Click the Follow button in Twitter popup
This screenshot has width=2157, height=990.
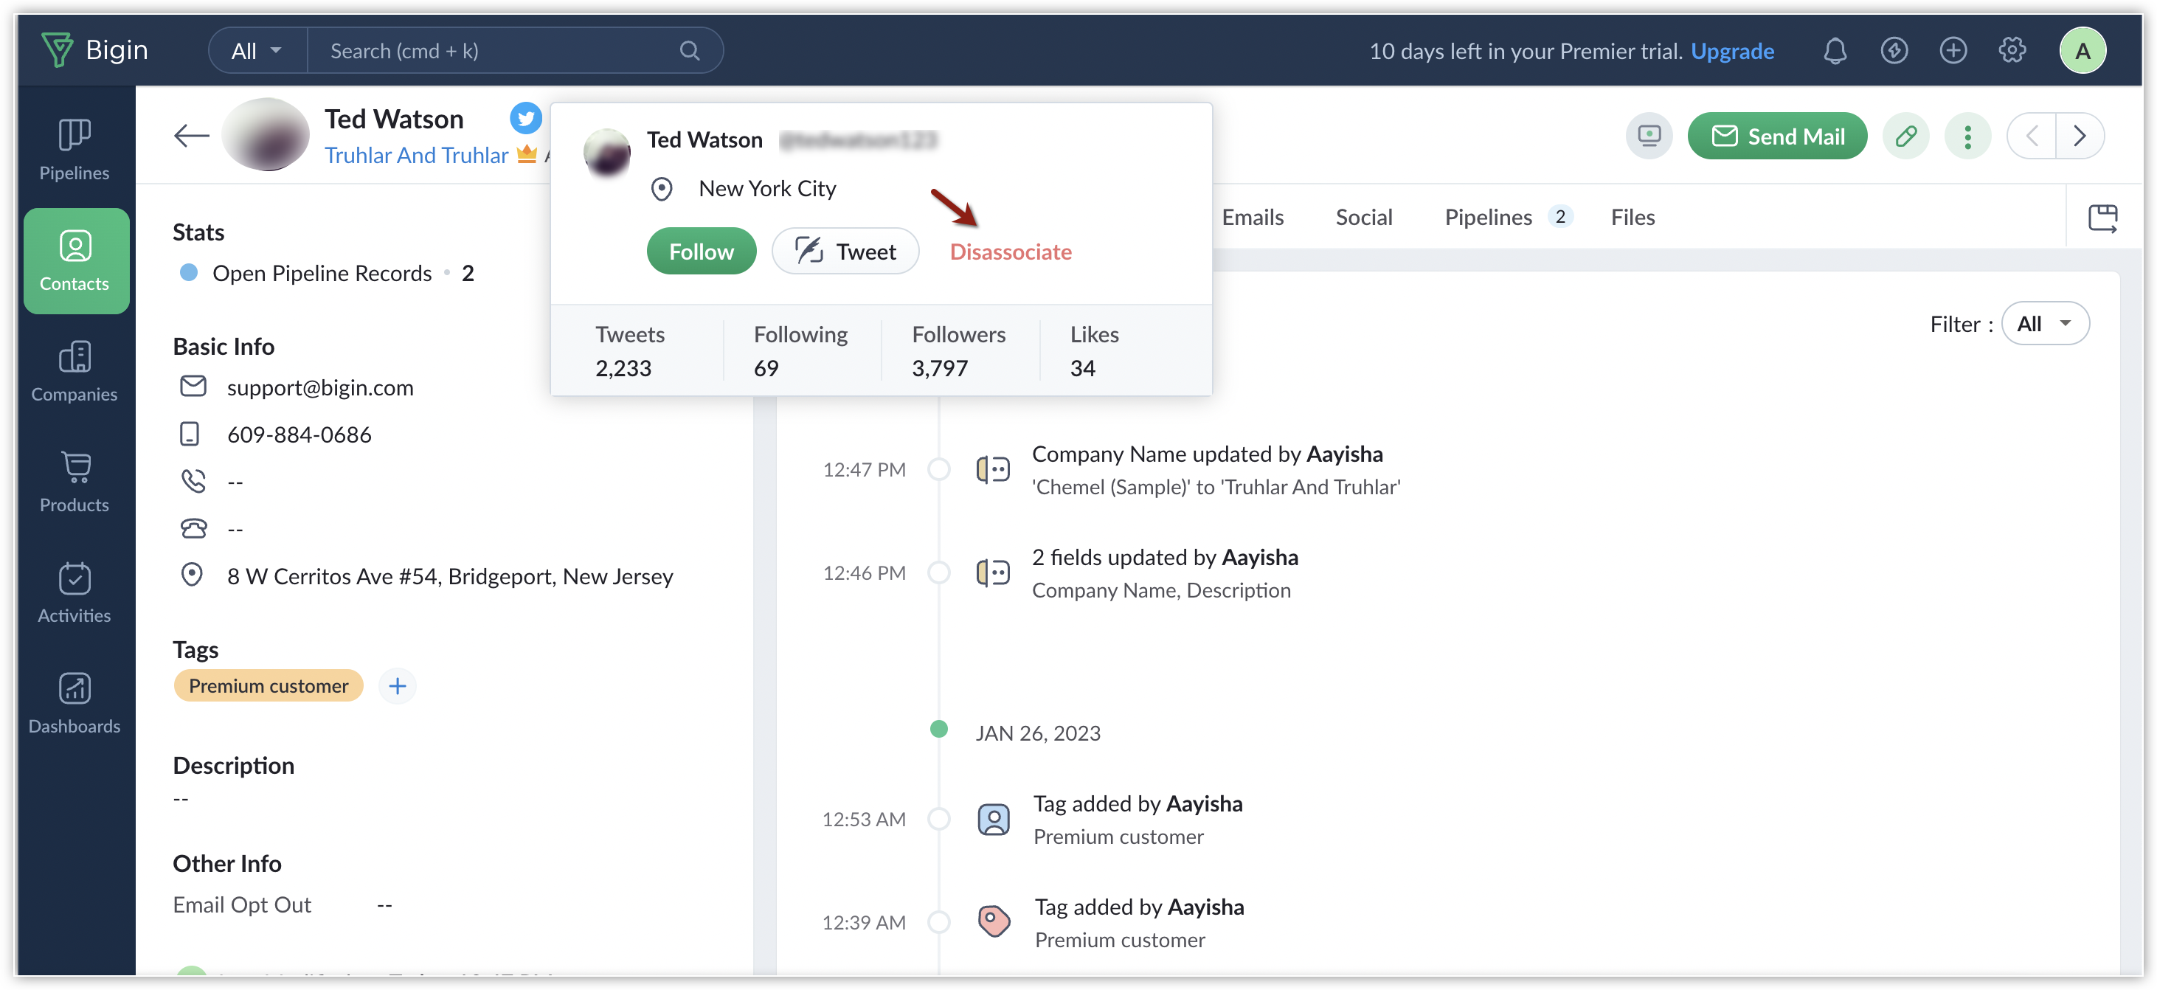[x=701, y=252]
